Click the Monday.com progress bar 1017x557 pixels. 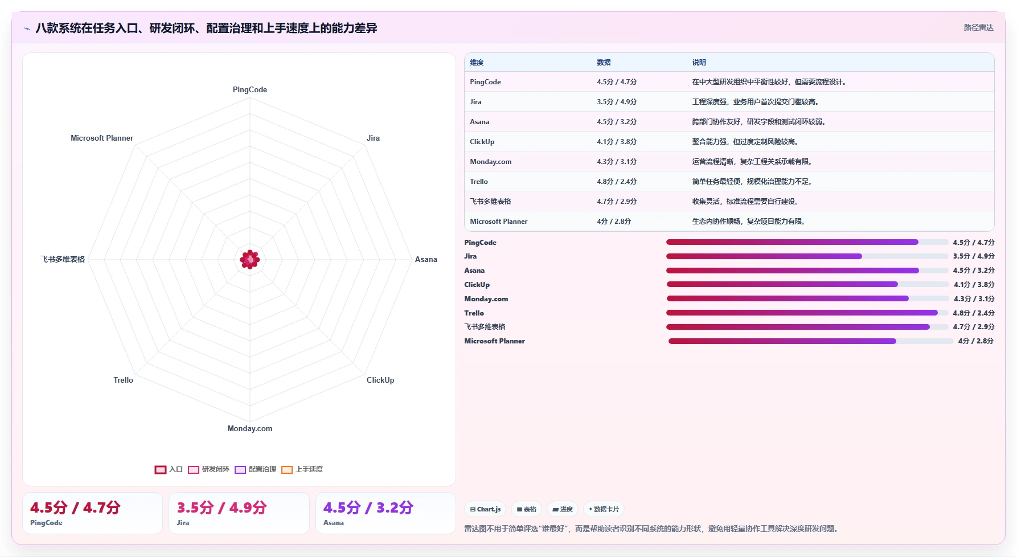point(807,298)
